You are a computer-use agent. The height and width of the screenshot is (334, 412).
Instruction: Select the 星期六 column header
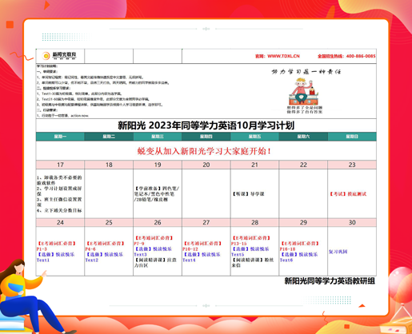(303, 137)
